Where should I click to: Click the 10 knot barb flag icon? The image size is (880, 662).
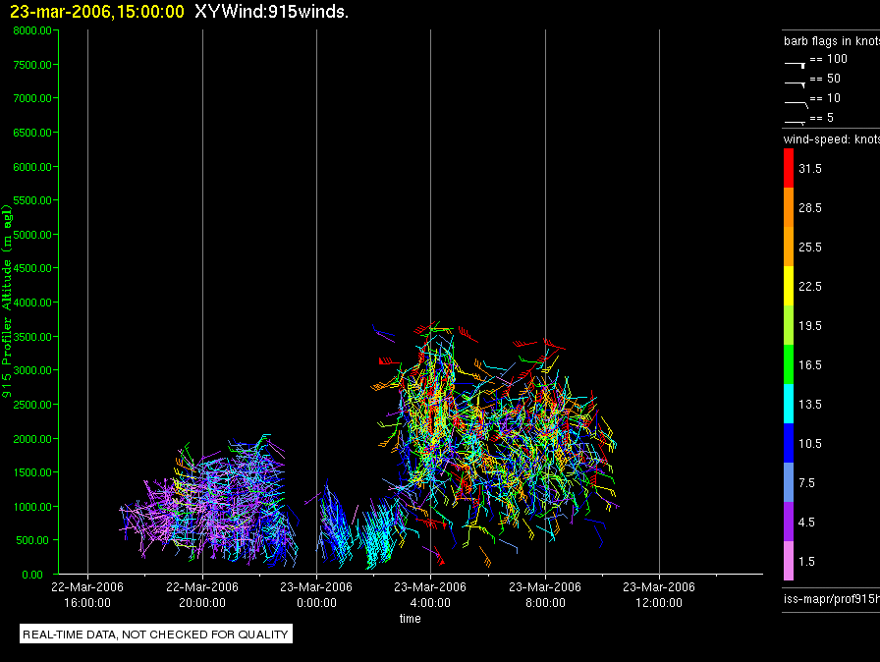(x=796, y=104)
